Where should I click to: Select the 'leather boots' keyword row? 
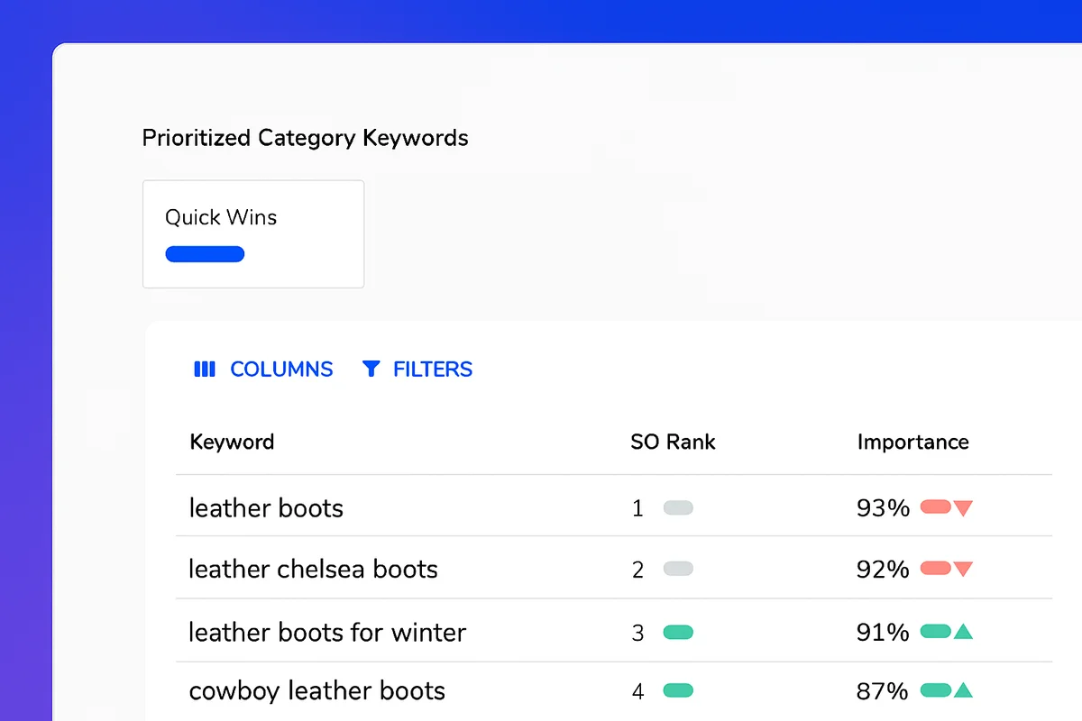[266, 508]
